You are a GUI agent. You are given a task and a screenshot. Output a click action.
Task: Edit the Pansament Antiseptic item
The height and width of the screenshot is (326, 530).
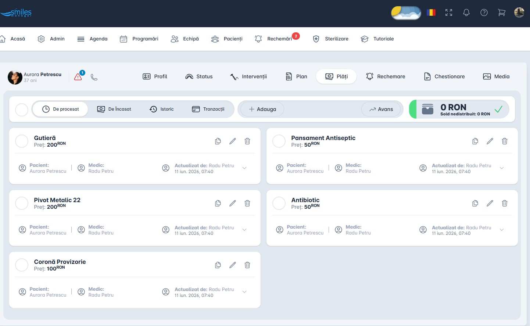pyautogui.click(x=490, y=141)
